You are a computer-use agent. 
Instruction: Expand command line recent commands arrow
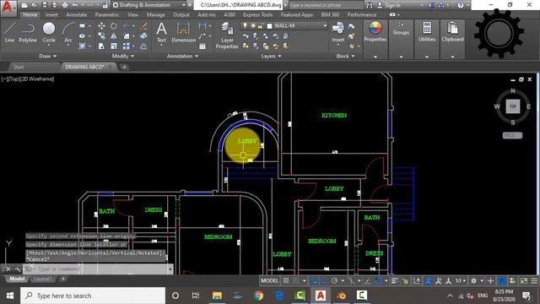point(170,269)
